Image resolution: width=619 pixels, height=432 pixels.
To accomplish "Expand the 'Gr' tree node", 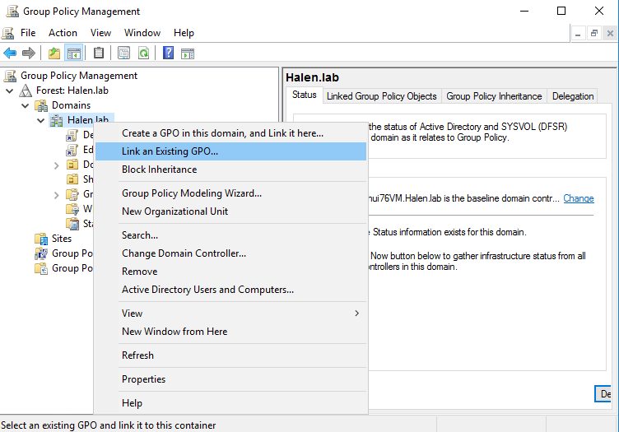I will click(x=57, y=195).
